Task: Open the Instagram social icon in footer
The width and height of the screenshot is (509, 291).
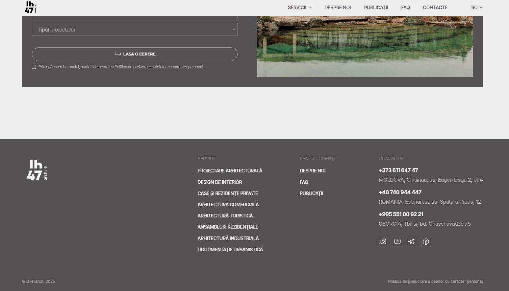Action: click(383, 241)
